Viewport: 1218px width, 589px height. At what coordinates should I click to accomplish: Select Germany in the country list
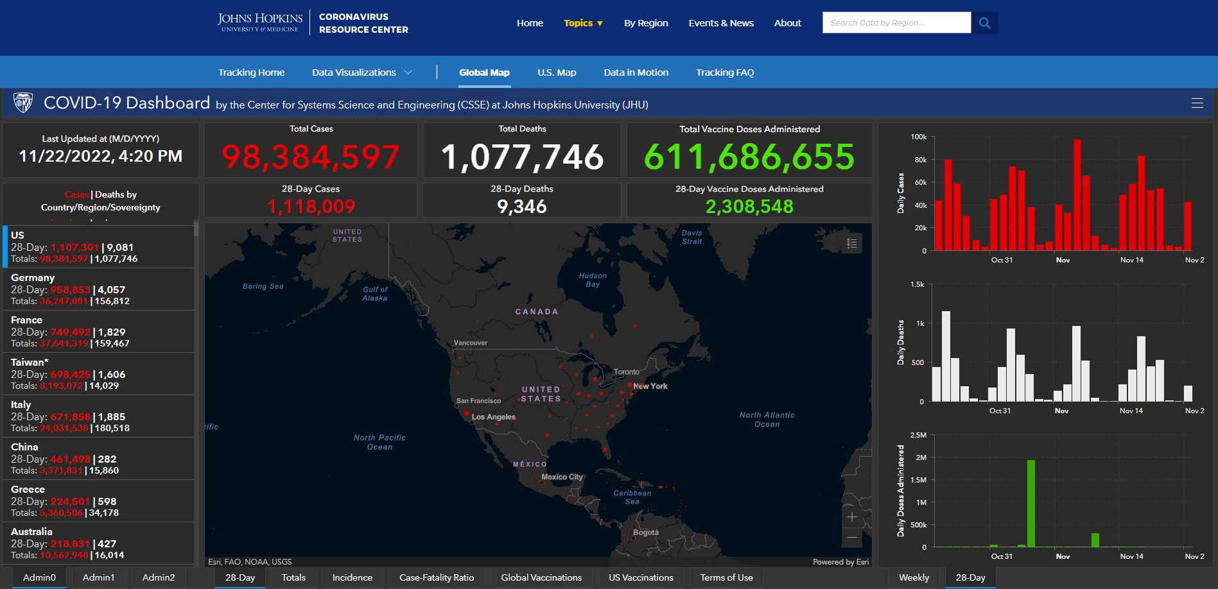coord(98,289)
